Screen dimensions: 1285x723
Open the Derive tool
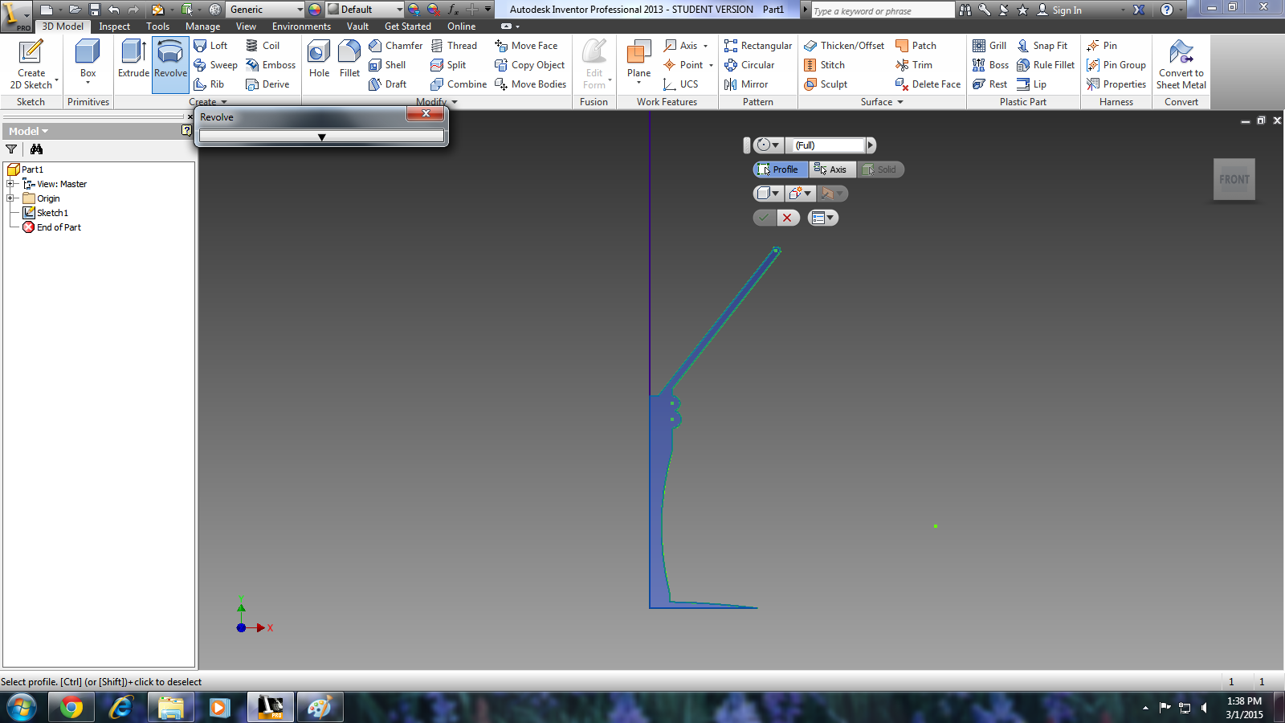(x=267, y=84)
